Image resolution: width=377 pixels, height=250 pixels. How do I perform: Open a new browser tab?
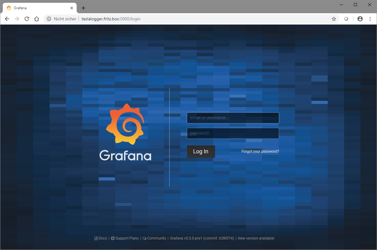coord(83,8)
